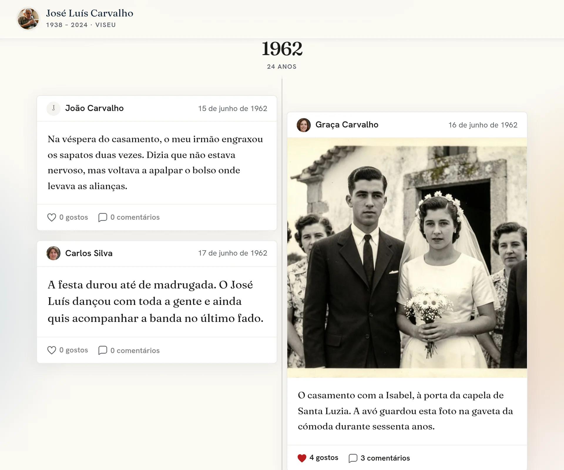Click '1938 – 2024 · VISEU' subtitle
The height and width of the screenshot is (470, 564).
pyautogui.click(x=81, y=25)
